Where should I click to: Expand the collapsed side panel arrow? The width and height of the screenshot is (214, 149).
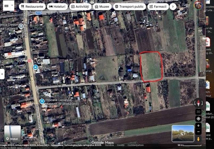pyautogui.click(x=2, y=74)
